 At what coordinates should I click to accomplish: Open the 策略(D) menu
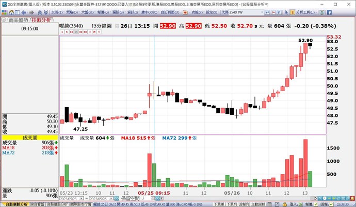tap(72, 12)
